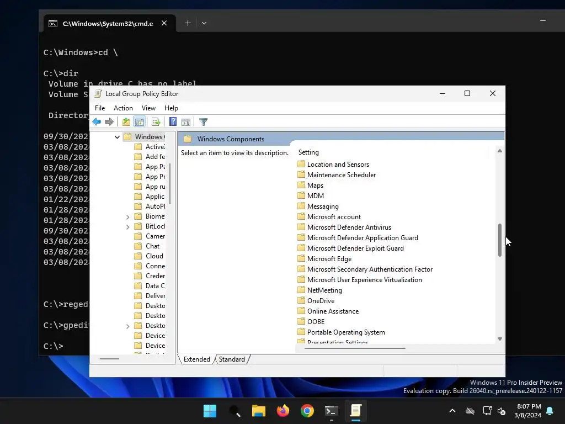Collapse the Windows Components tree node

(x=117, y=137)
